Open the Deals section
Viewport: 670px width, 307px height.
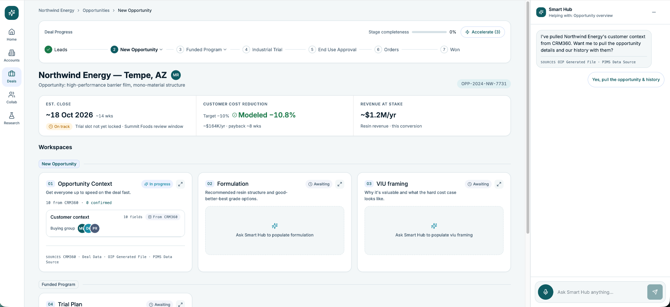tap(12, 77)
